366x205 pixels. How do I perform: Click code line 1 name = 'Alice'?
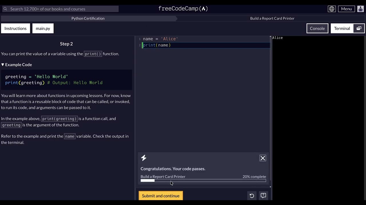point(160,39)
